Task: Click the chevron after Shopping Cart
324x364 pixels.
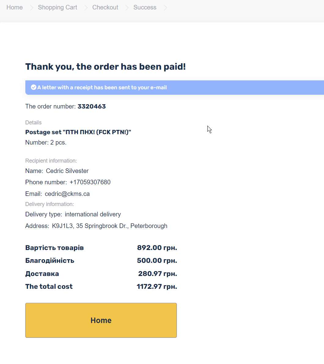Action: tap(86, 8)
